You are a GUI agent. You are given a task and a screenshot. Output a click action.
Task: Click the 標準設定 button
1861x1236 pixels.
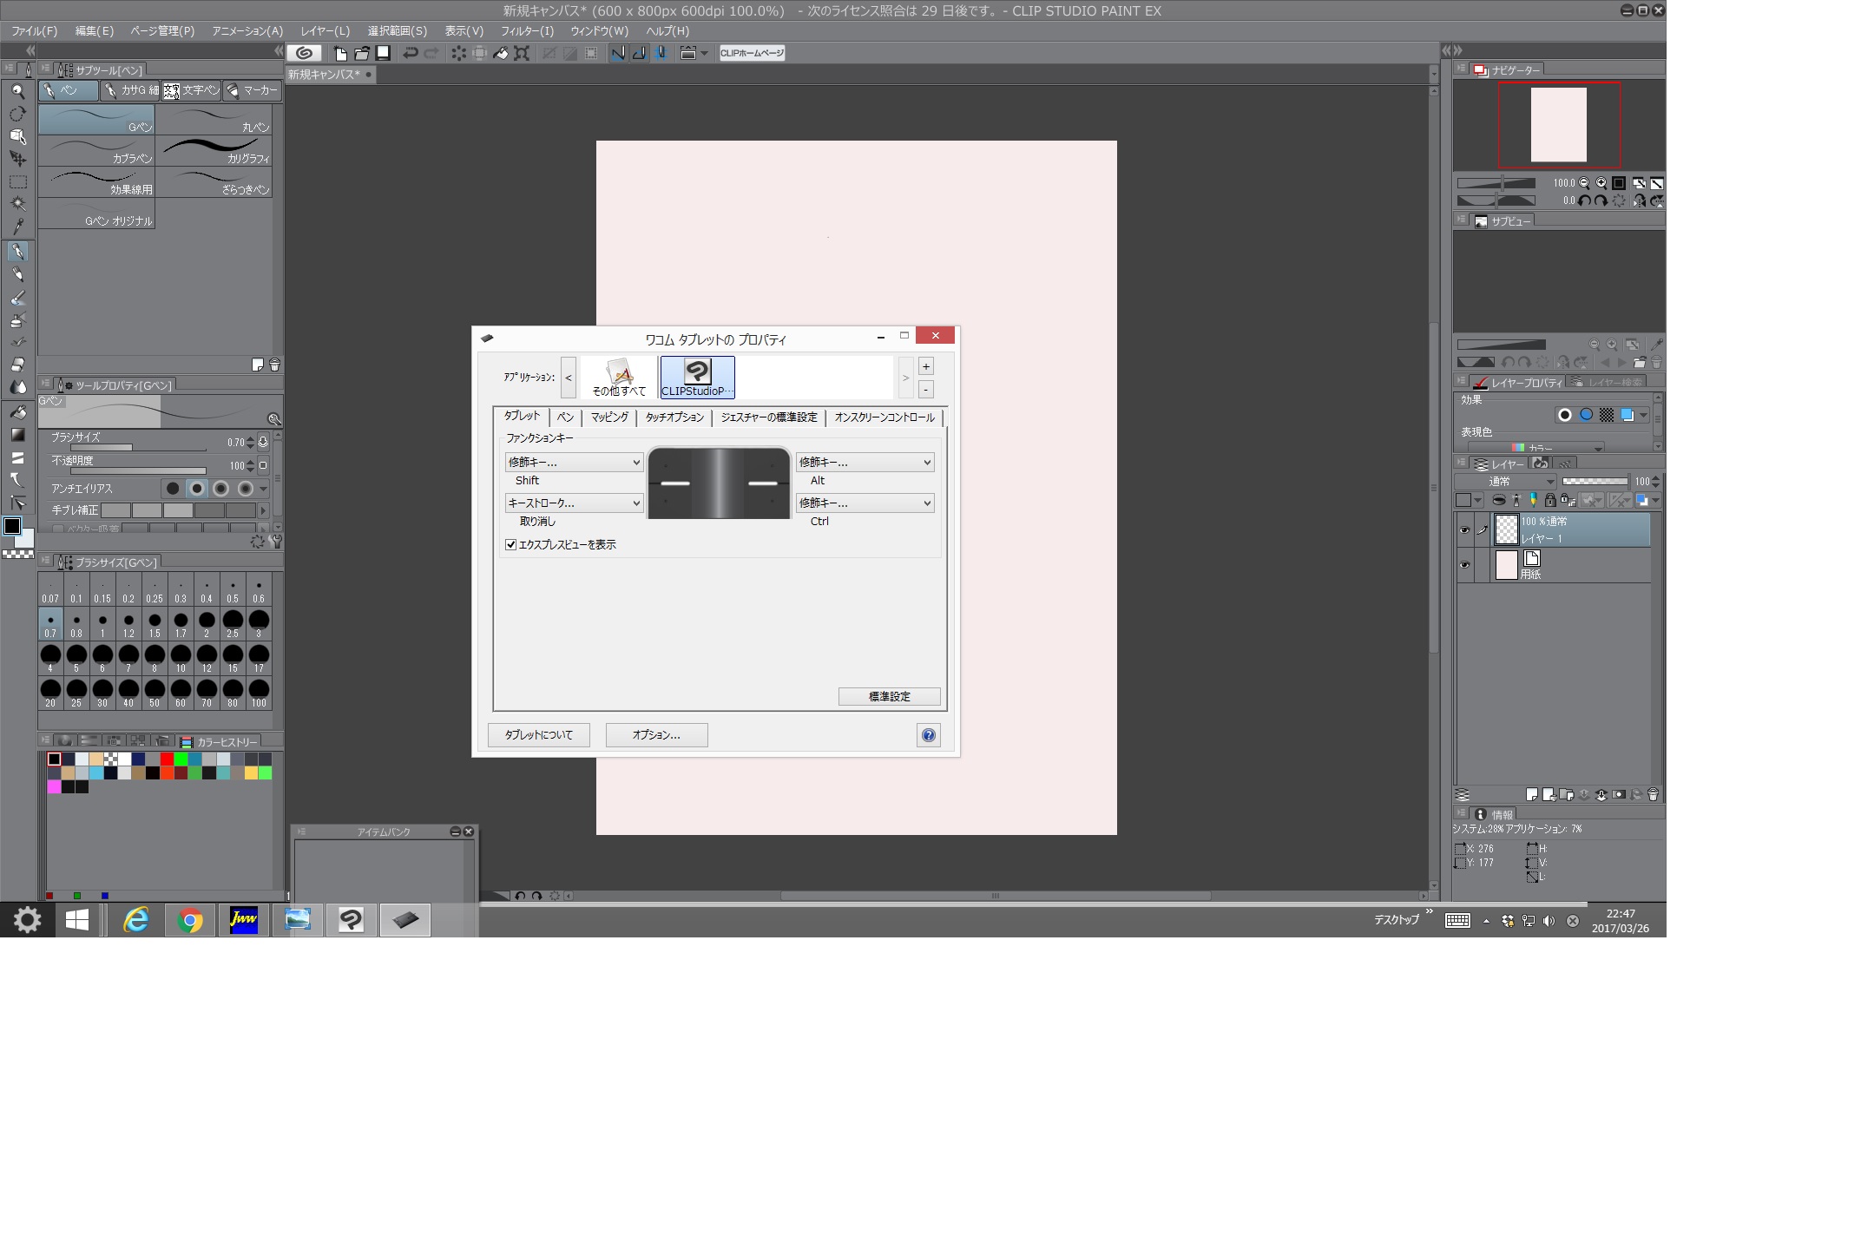(889, 696)
